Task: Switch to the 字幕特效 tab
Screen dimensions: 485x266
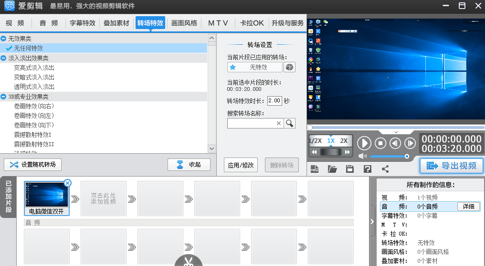Action: [83, 23]
